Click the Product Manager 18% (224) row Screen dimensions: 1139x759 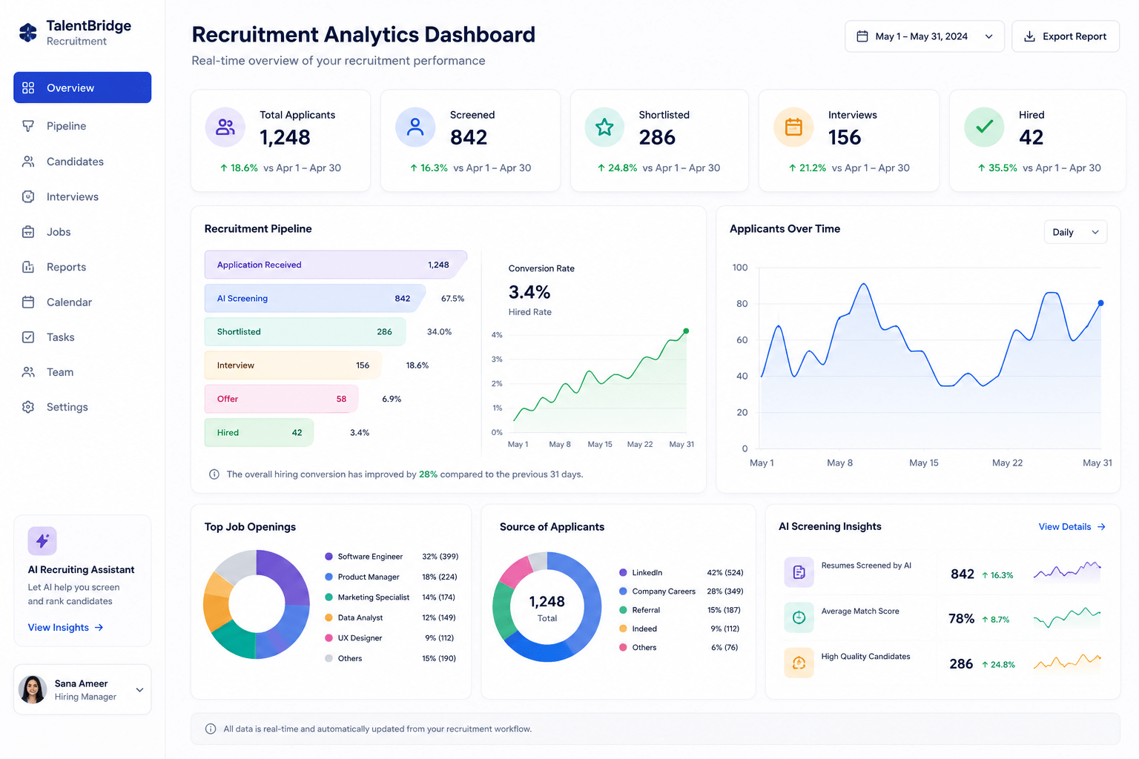pos(391,577)
